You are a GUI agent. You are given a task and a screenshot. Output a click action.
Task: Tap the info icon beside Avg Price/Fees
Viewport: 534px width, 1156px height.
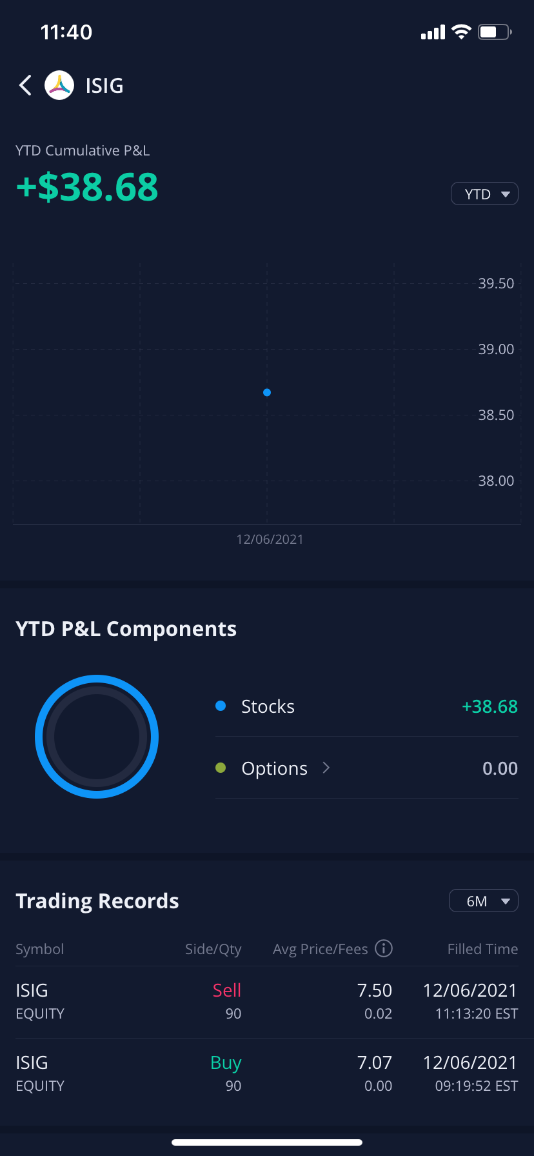[x=384, y=948]
